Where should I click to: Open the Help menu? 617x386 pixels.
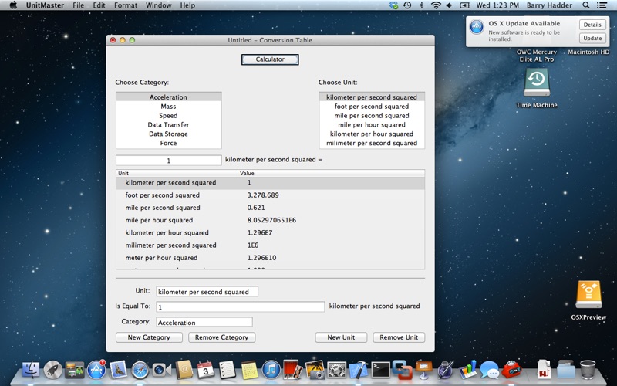click(x=187, y=5)
